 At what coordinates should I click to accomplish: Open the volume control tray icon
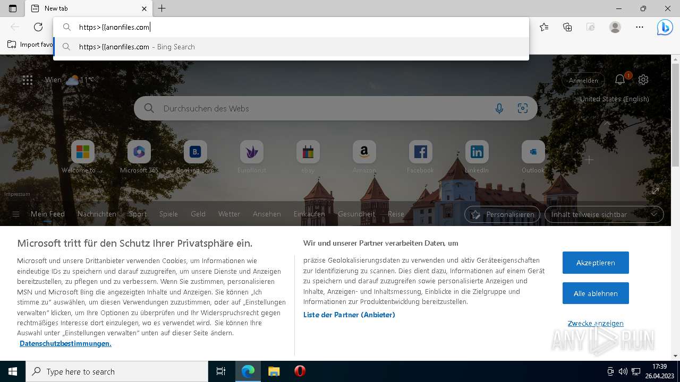623,371
